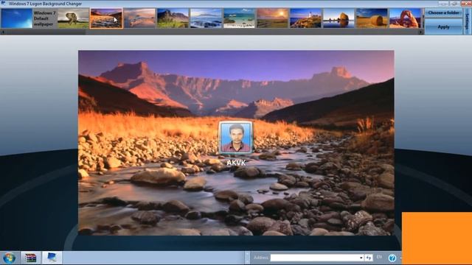Click left arrow of thumbnail scrollbar
This screenshot has width=472, height=265.
pyautogui.click(x=3, y=32)
